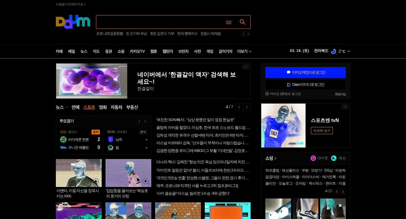Open headline '사카 결승골' 아스널

pos(193,193)
